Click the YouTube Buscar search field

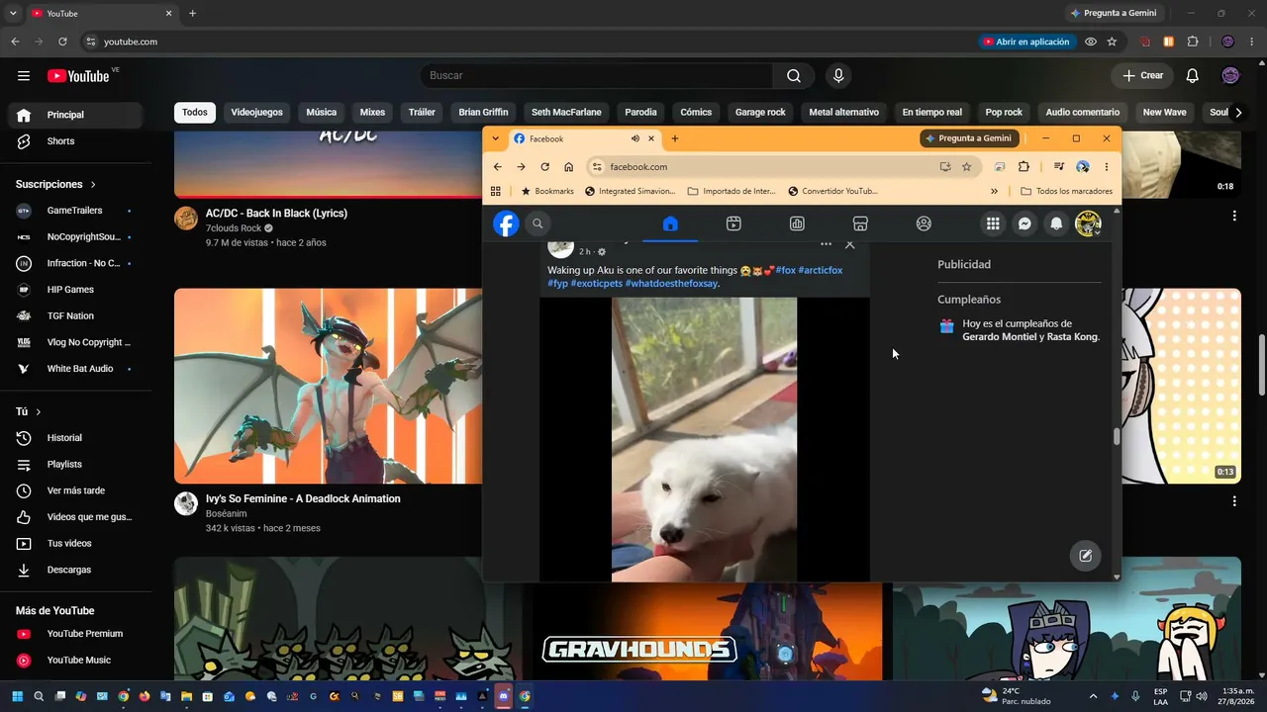pyautogui.click(x=596, y=75)
